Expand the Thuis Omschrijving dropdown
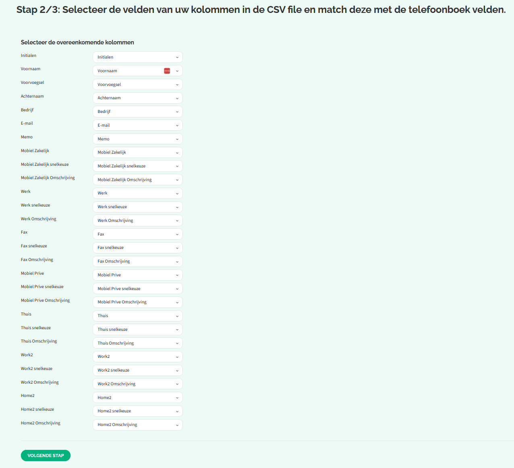The height and width of the screenshot is (468, 514). [137, 343]
